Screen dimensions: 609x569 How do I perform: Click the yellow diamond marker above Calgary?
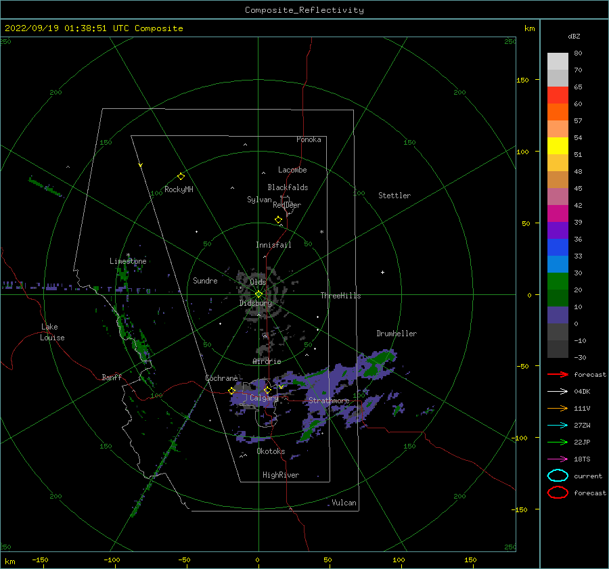267,390
